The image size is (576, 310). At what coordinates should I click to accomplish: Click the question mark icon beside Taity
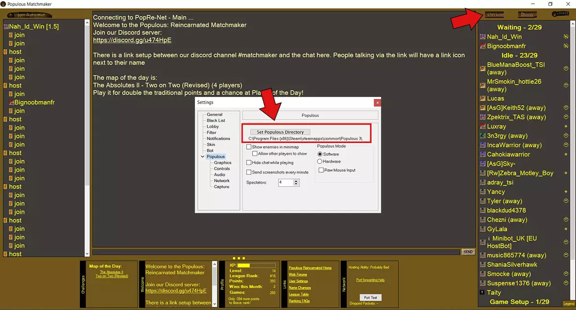click(x=482, y=293)
